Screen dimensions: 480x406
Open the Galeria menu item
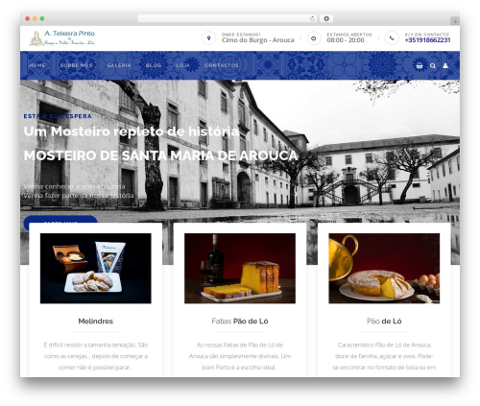tap(119, 65)
